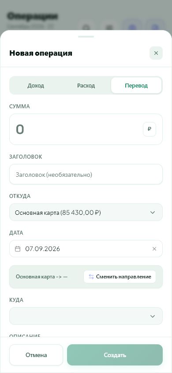Viewport: 172px width, 373px height.
Task: Select the Перевод tab
Action: click(136, 86)
